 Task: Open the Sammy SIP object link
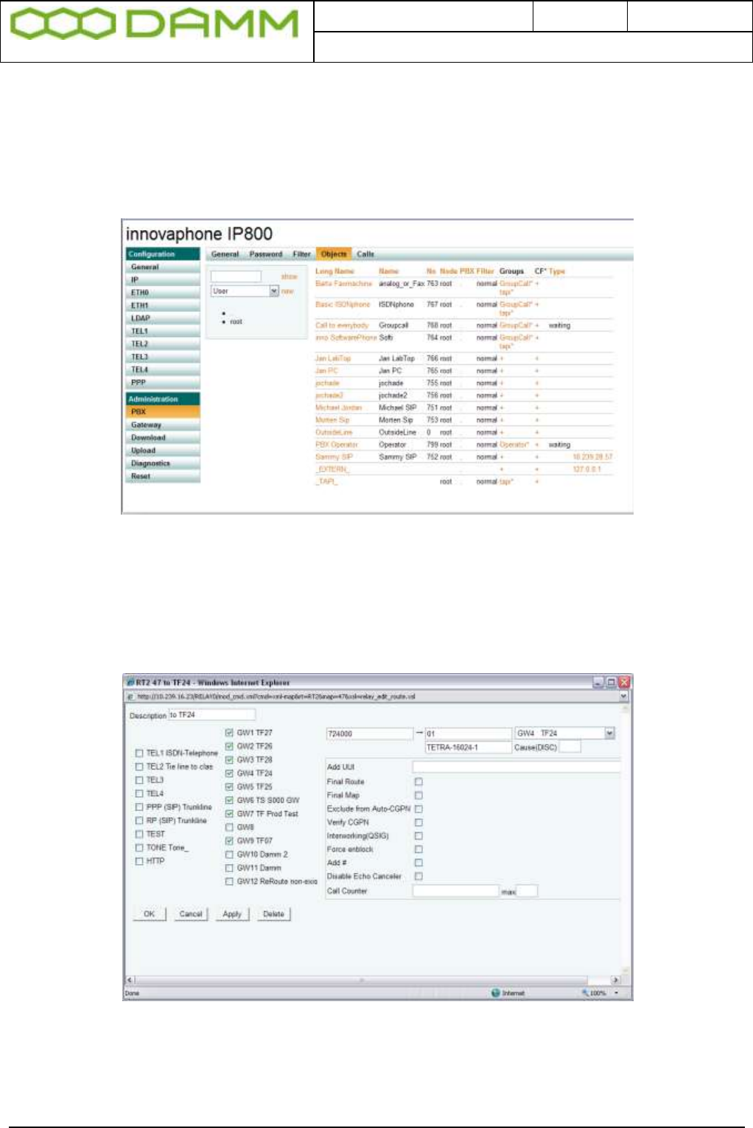pyautogui.click(x=334, y=457)
